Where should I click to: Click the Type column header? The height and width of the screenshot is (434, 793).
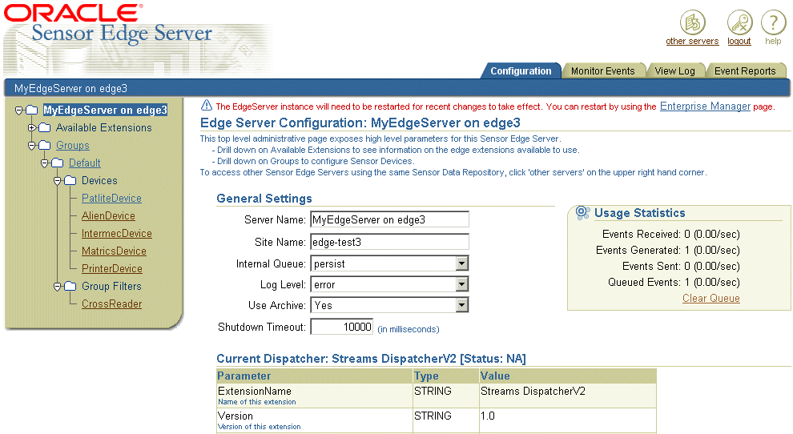pyautogui.click(x=445, y=376)
